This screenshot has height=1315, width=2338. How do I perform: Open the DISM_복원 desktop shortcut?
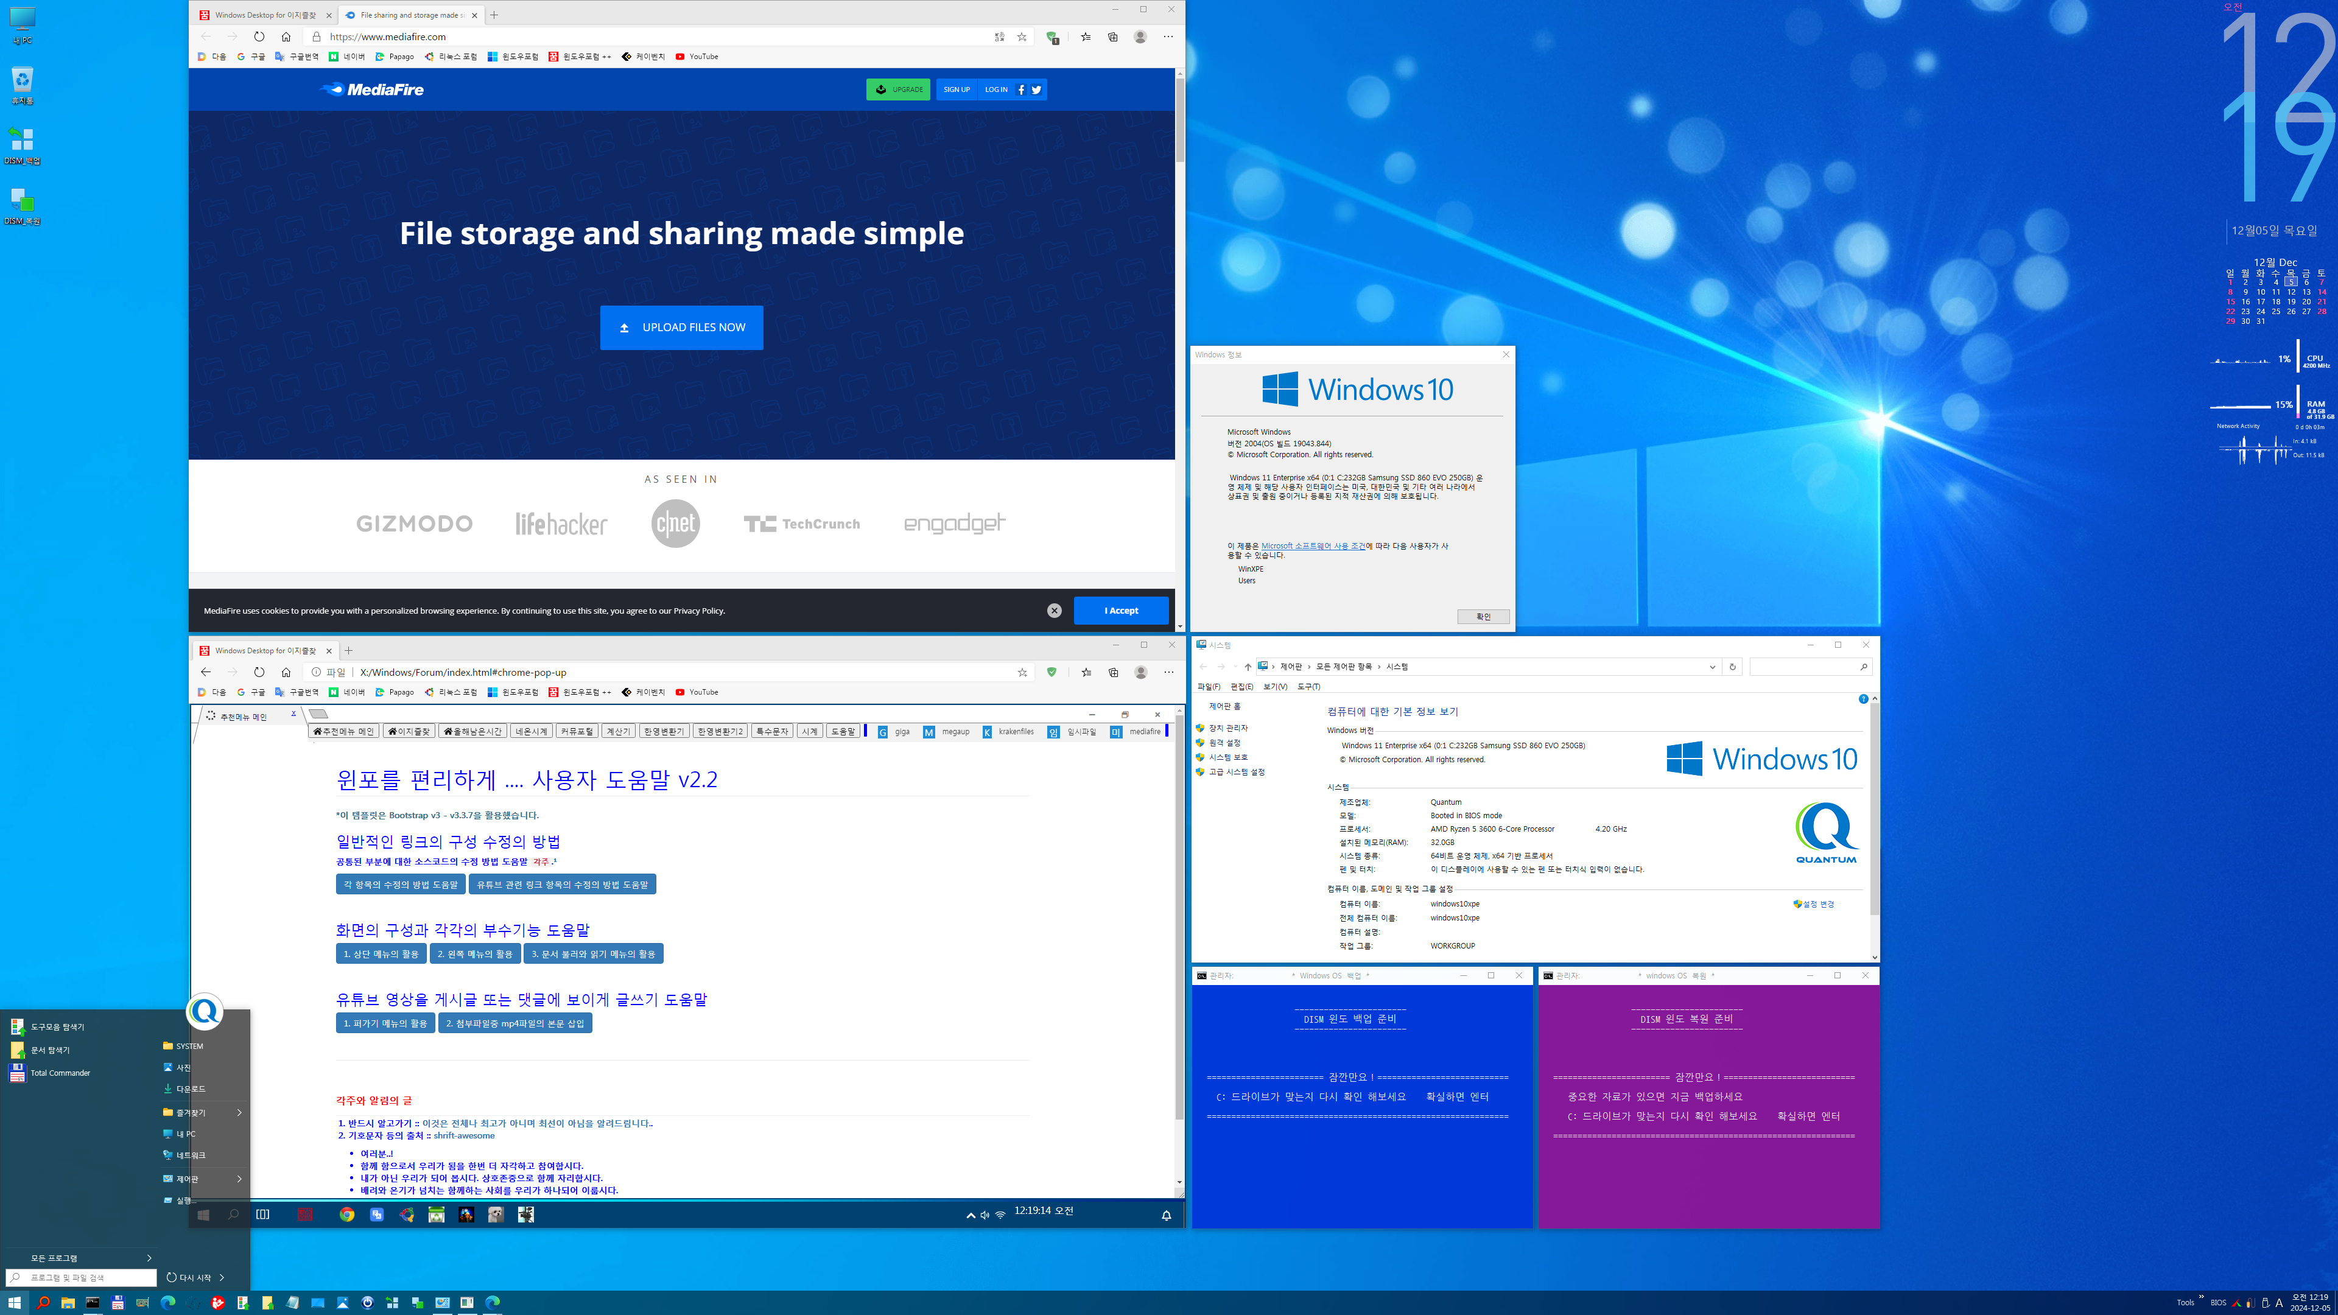pyautogui.click(x=22, y=206)
